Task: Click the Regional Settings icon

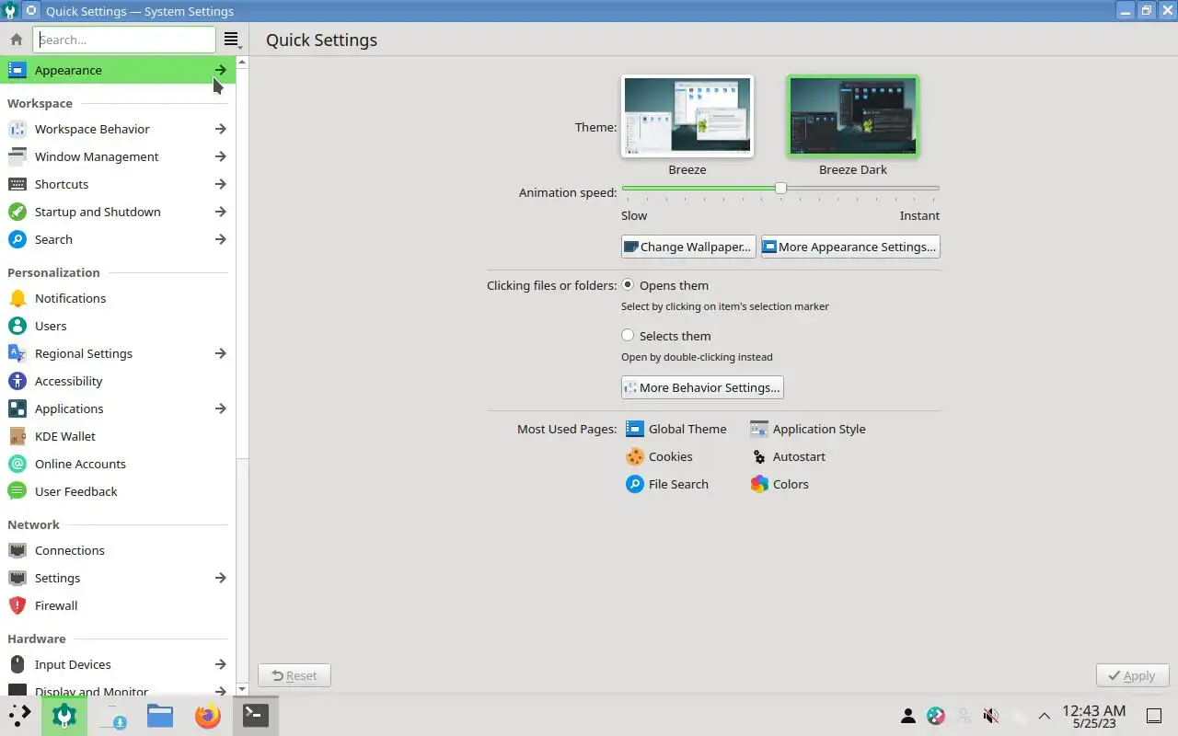Action: pyautogui.click(x=17, y=353)
